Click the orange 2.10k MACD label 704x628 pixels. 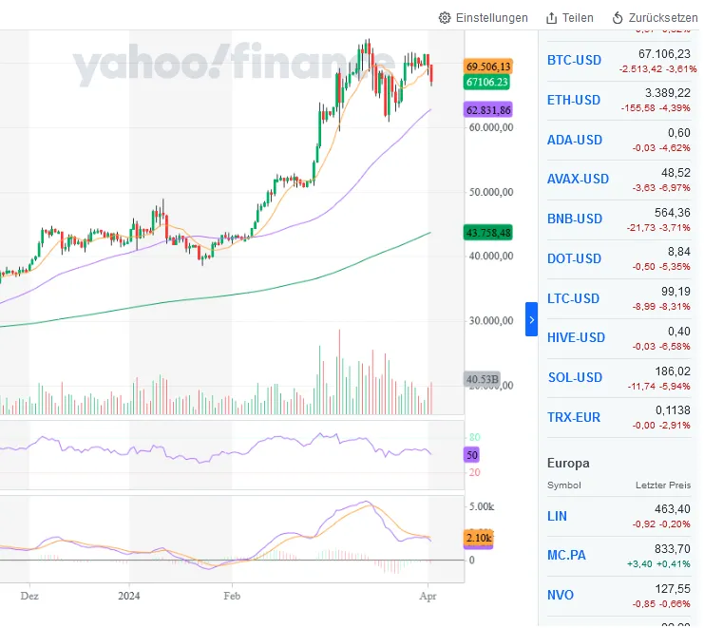(479, 538)
